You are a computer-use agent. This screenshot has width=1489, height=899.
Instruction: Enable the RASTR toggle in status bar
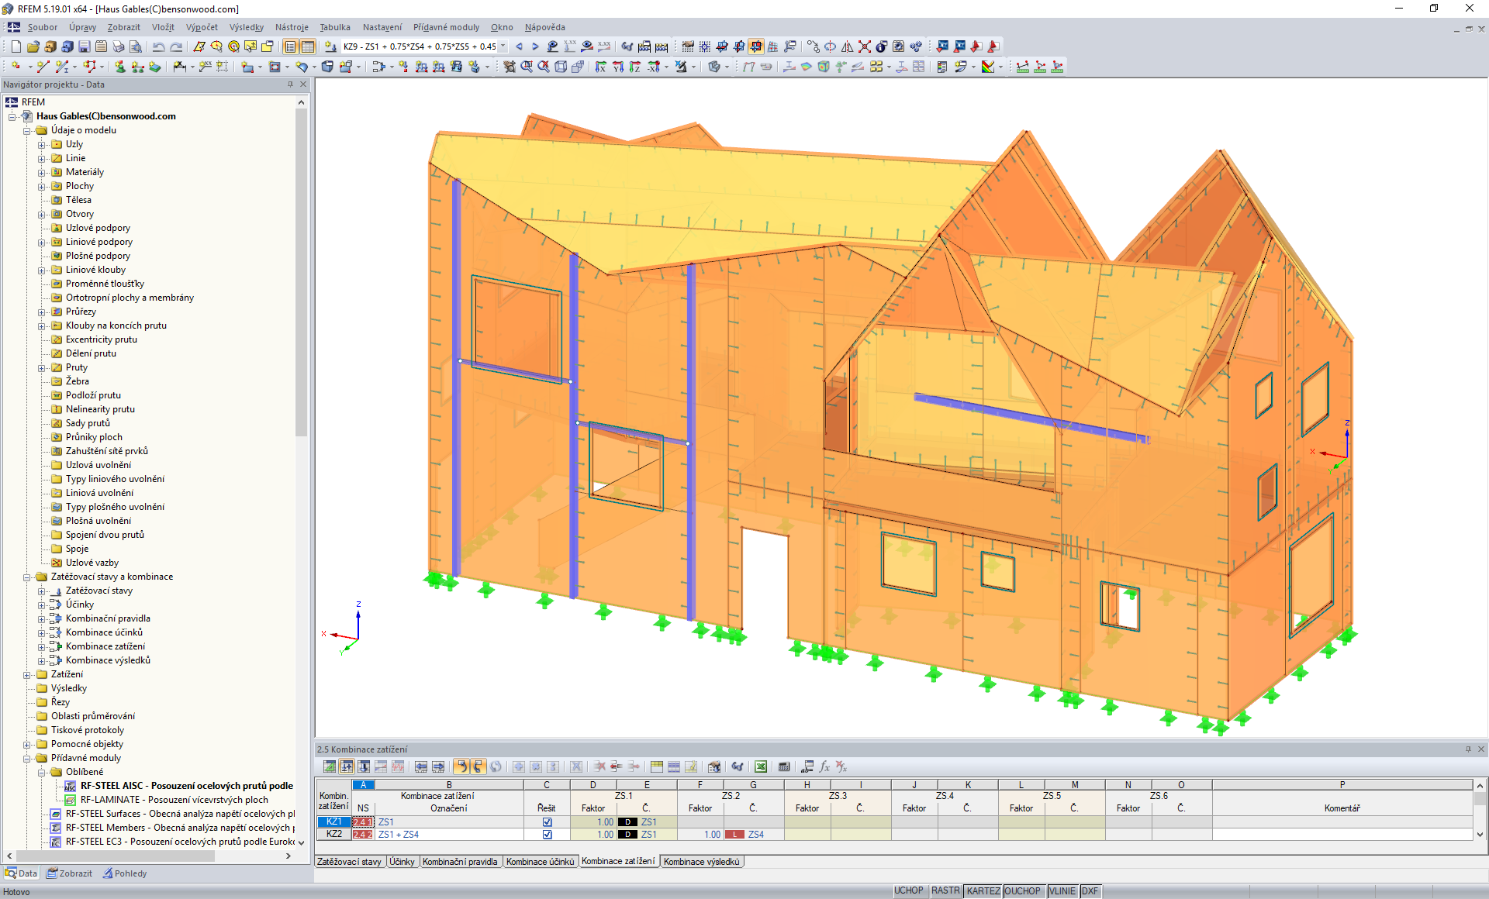tap(945, 890)
